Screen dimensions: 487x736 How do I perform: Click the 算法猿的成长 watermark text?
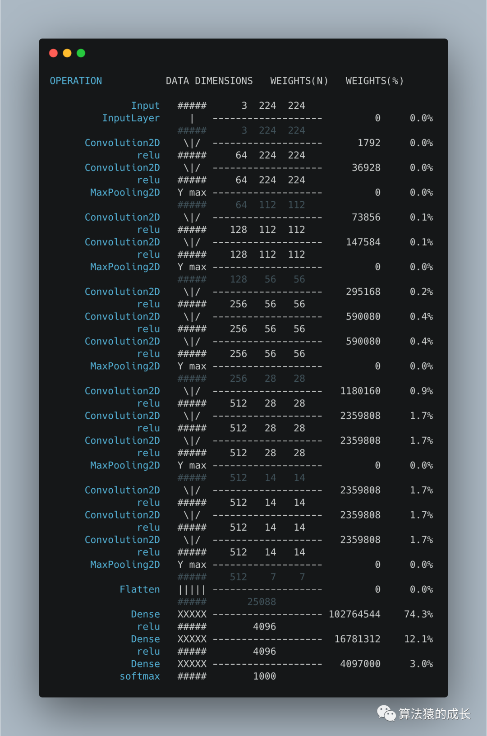[434, 714]
